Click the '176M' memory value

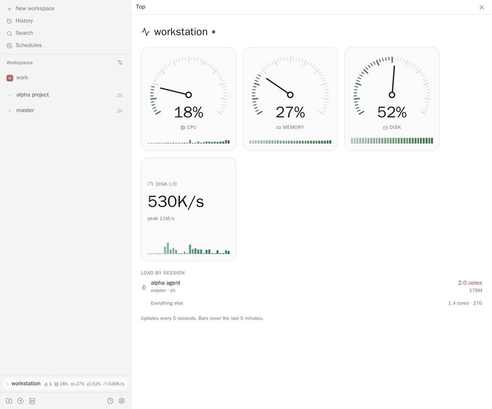[476, 291]
